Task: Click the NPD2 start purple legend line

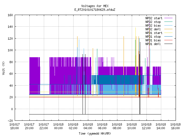Action: pyautogui.click(x=168, y=18)
